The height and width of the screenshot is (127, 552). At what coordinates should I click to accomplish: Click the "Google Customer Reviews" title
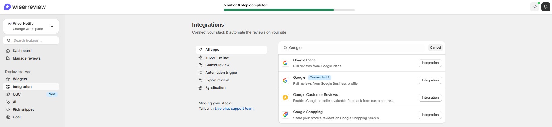(316, 95)
